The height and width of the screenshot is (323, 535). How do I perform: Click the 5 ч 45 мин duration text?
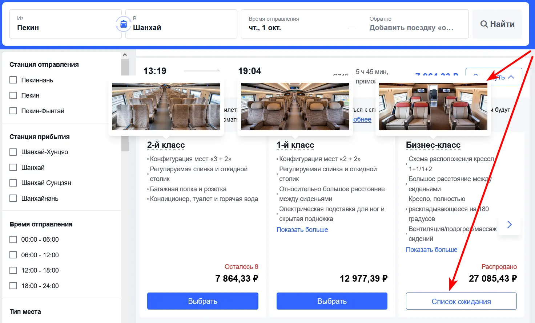(x=372, y=72)
